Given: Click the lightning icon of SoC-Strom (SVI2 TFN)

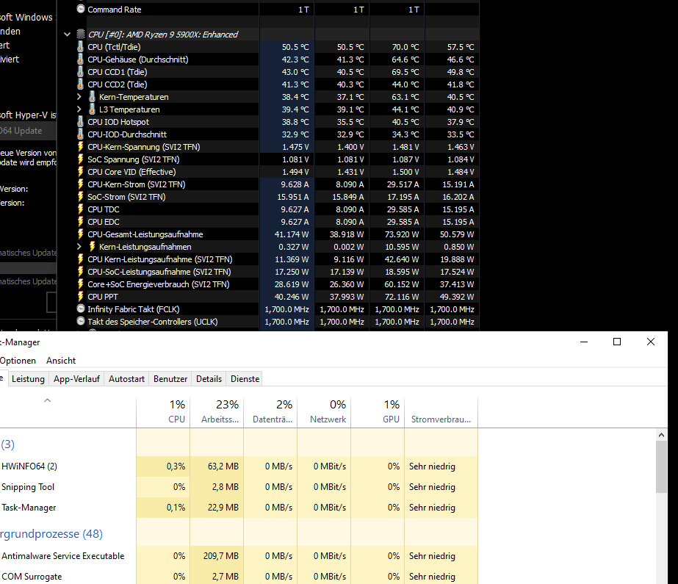Looking at the screenshot, I should click(80, 197).
